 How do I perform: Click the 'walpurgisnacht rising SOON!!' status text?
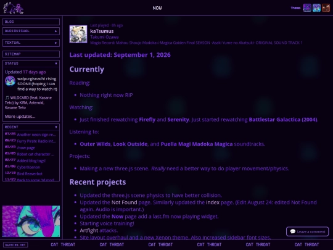tap(37, 84)
